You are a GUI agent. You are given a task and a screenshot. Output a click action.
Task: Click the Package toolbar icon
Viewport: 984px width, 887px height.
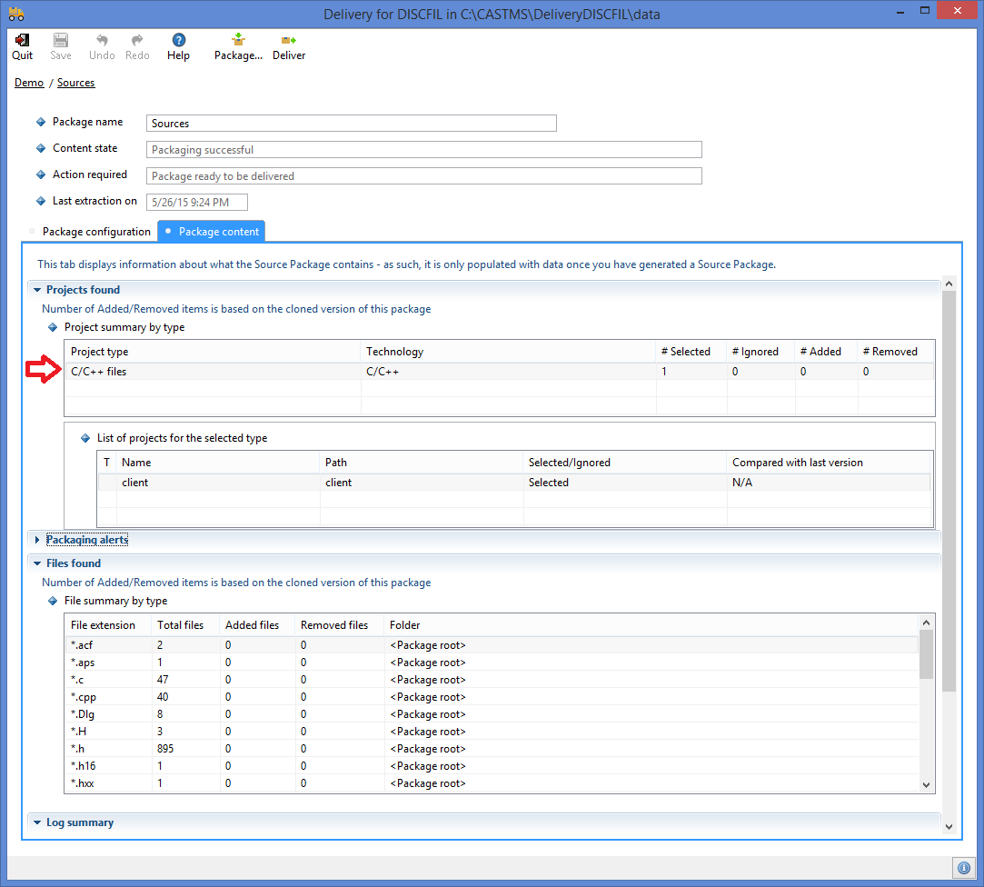(x=238, y=41)
